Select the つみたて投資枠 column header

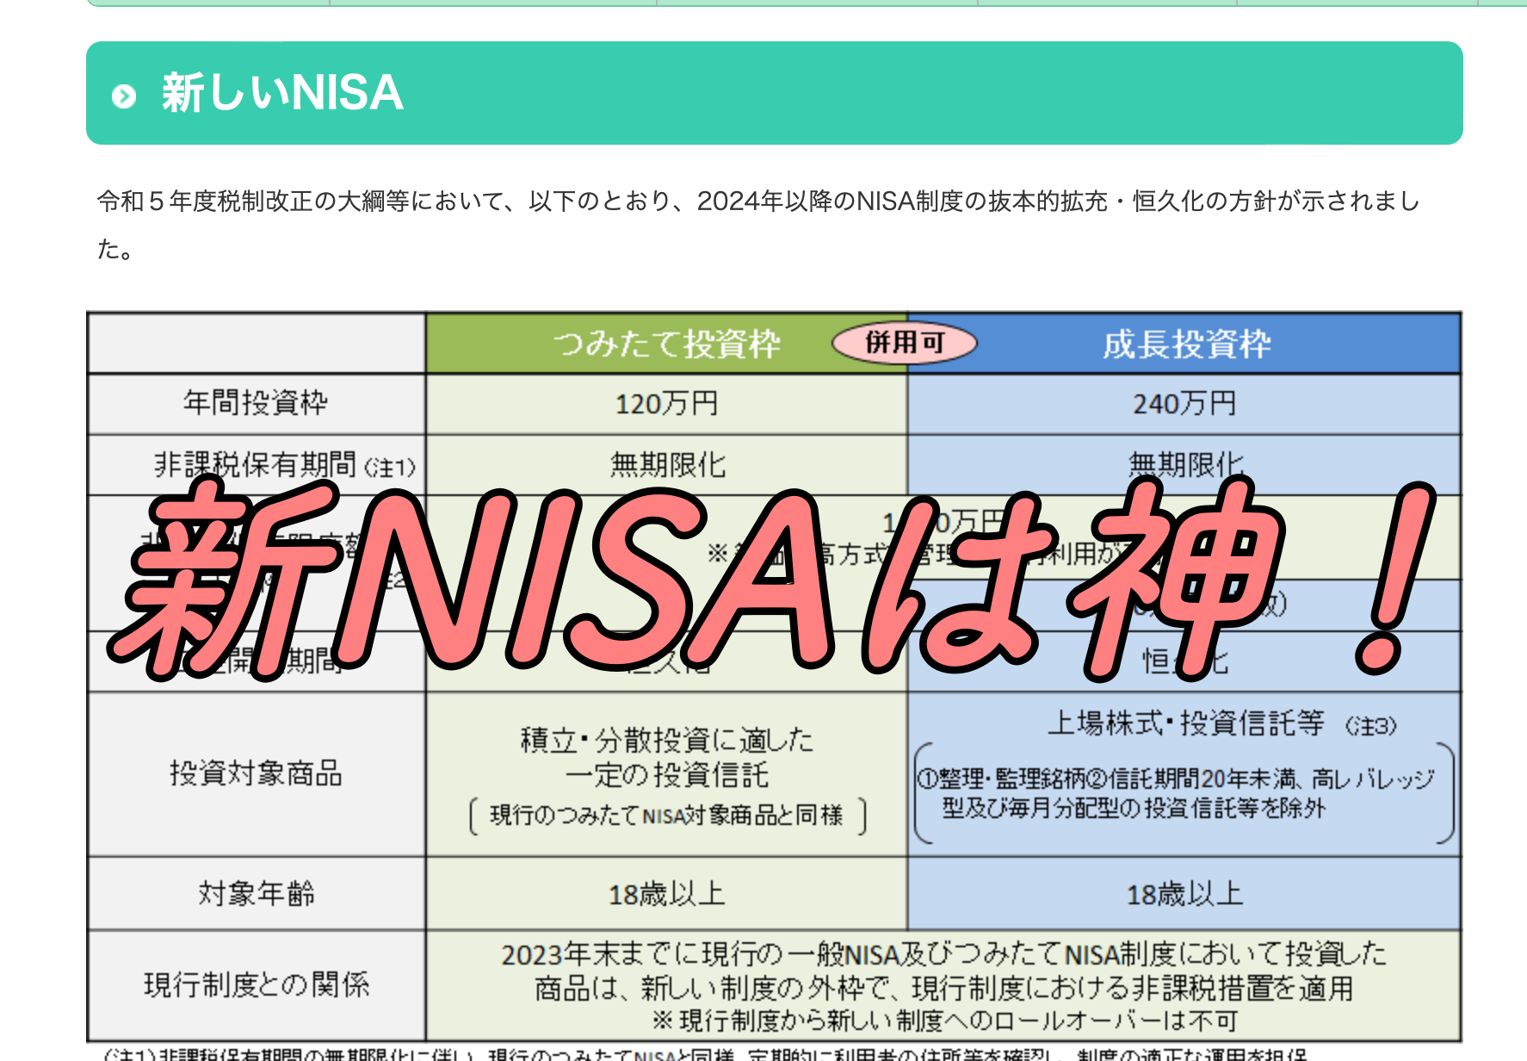[x=666, y=344]
